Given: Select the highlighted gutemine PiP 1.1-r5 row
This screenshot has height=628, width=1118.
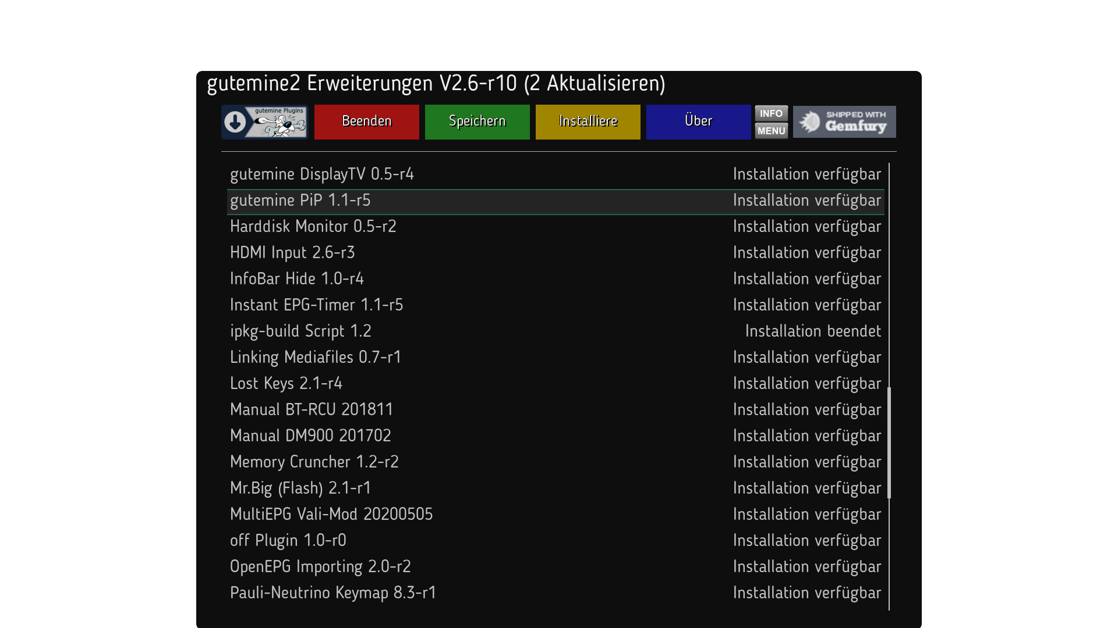Looking at the screenshot, I should (556, 201).
